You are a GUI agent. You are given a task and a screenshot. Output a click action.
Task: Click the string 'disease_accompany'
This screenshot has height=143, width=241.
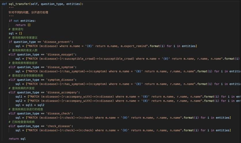pyautogui.click(x=62, y=92)
